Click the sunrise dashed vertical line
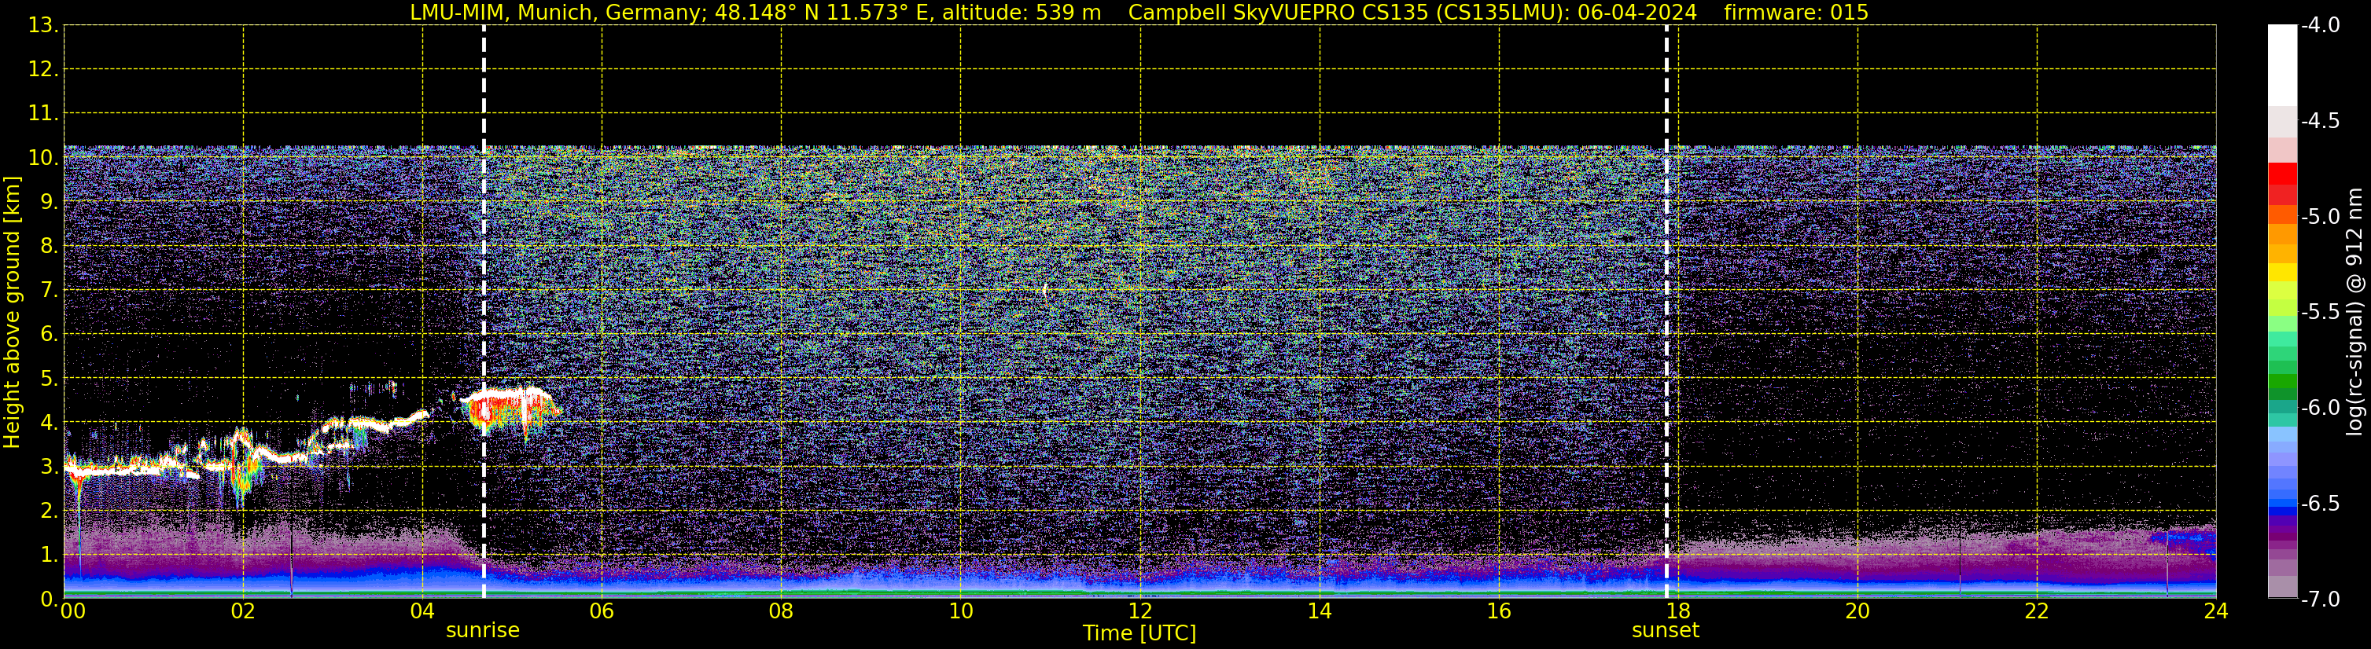This screenshot has height=649, width=2371. coord(484,312)
